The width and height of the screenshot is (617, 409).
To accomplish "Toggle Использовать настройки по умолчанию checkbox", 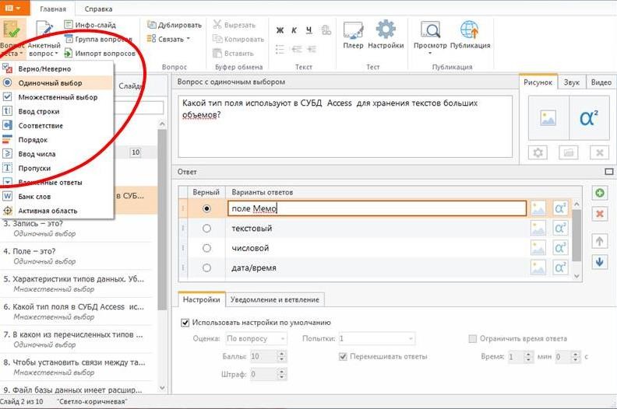I will [x=185, y=323].
